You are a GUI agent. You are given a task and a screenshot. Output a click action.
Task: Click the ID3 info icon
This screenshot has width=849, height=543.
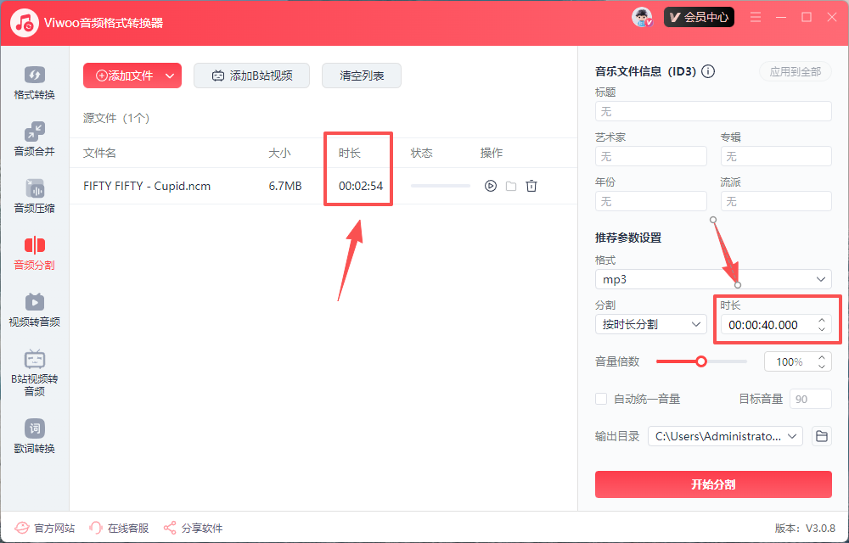pyautogui.click(x=708, y=72)
